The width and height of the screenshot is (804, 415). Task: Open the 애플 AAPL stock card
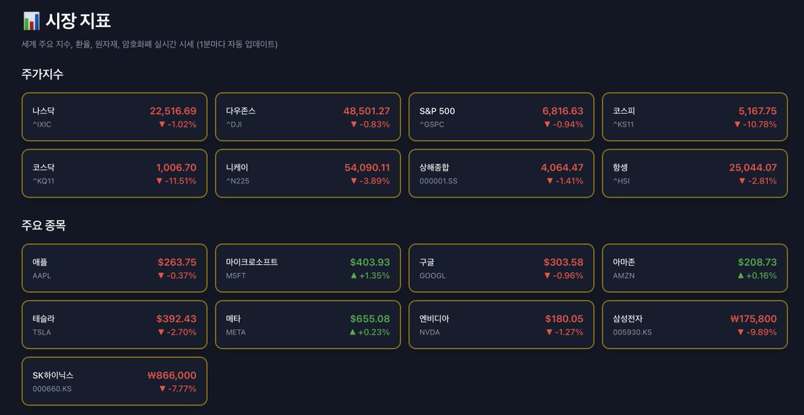114,268
